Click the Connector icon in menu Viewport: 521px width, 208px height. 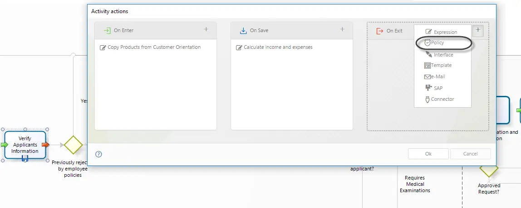pos(428,99)
